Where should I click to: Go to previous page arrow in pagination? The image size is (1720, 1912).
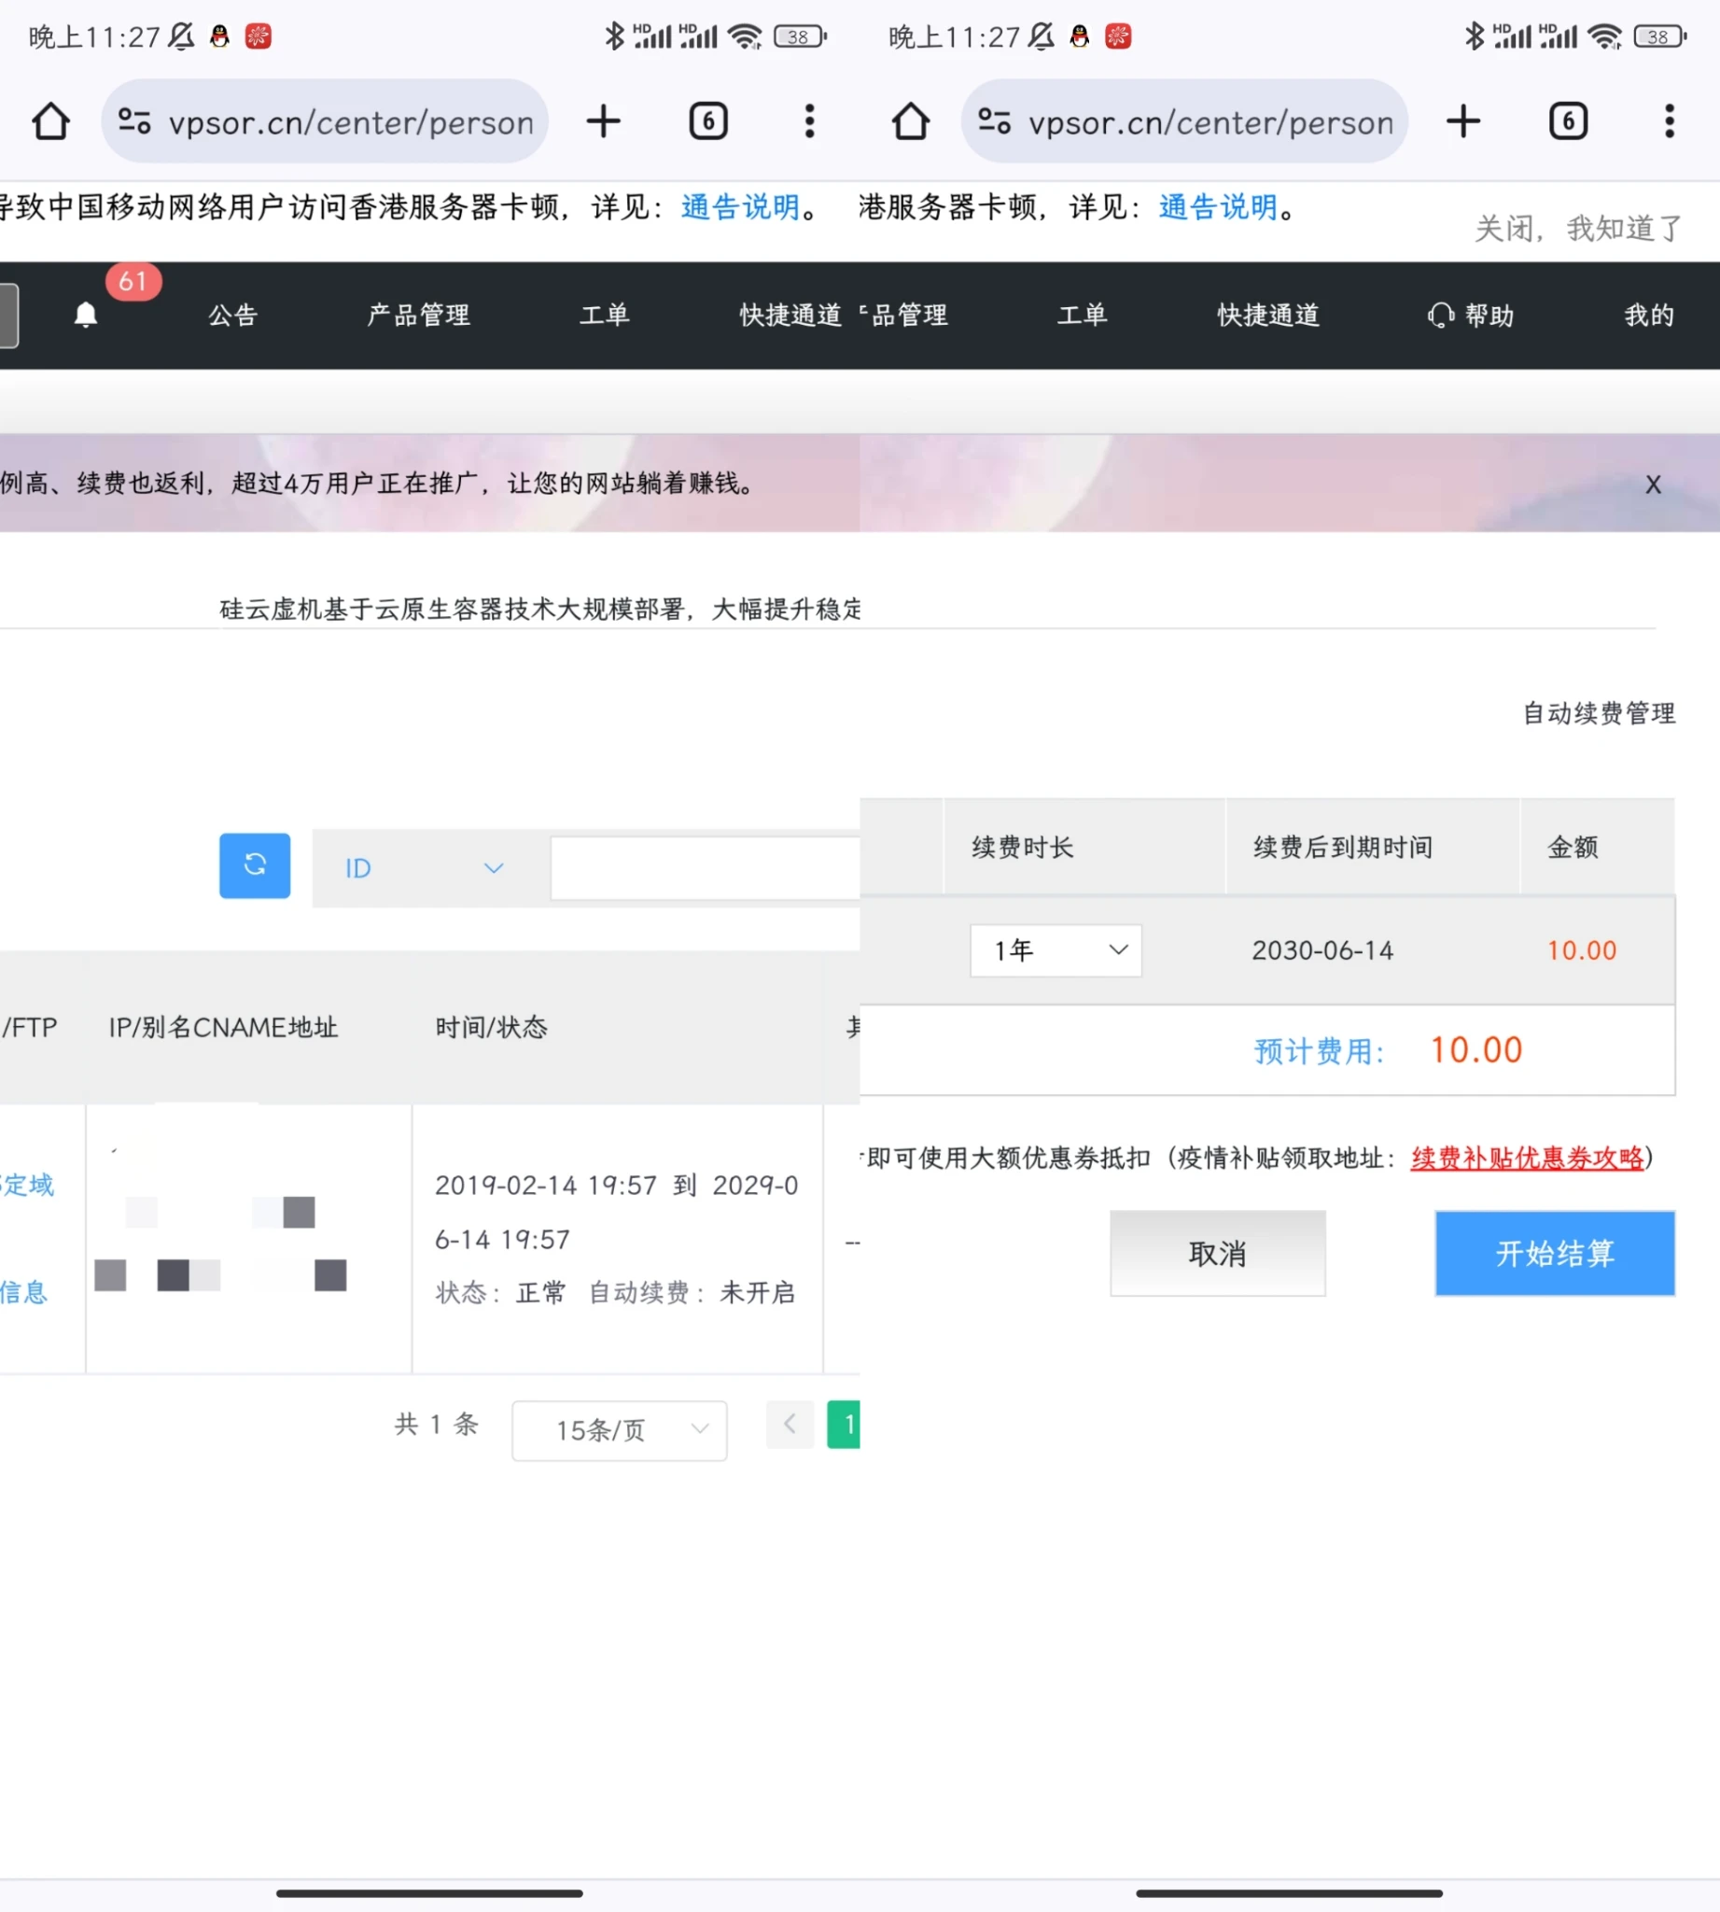click(790, 1424)
